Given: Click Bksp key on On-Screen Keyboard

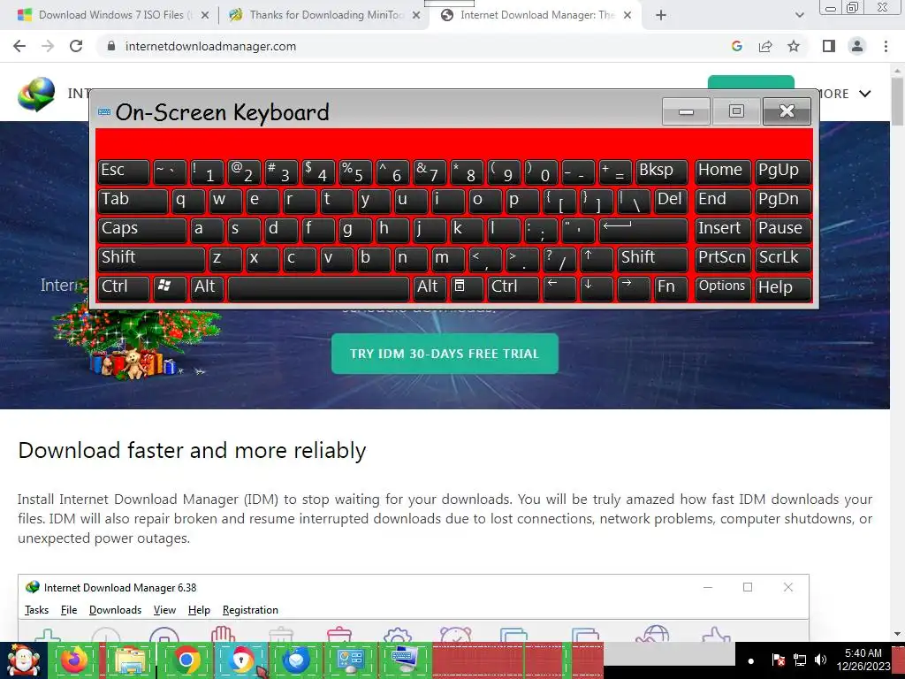Looking at the screenshot, I should [x=662, y=172].
